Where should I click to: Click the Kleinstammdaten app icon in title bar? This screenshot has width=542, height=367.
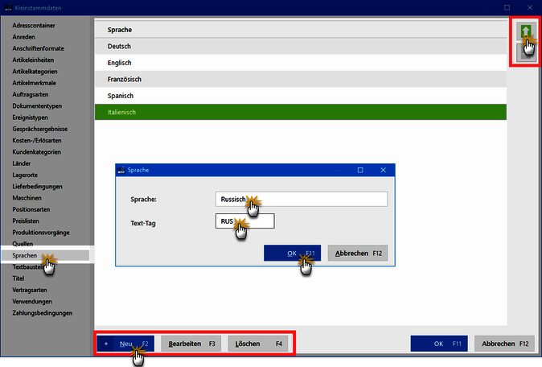(8, 7)
